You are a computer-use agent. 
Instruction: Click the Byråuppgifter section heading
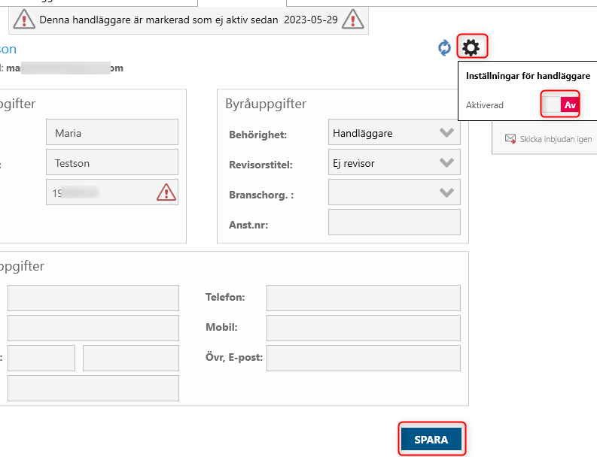pyautogui.click(x=266, y=104)
